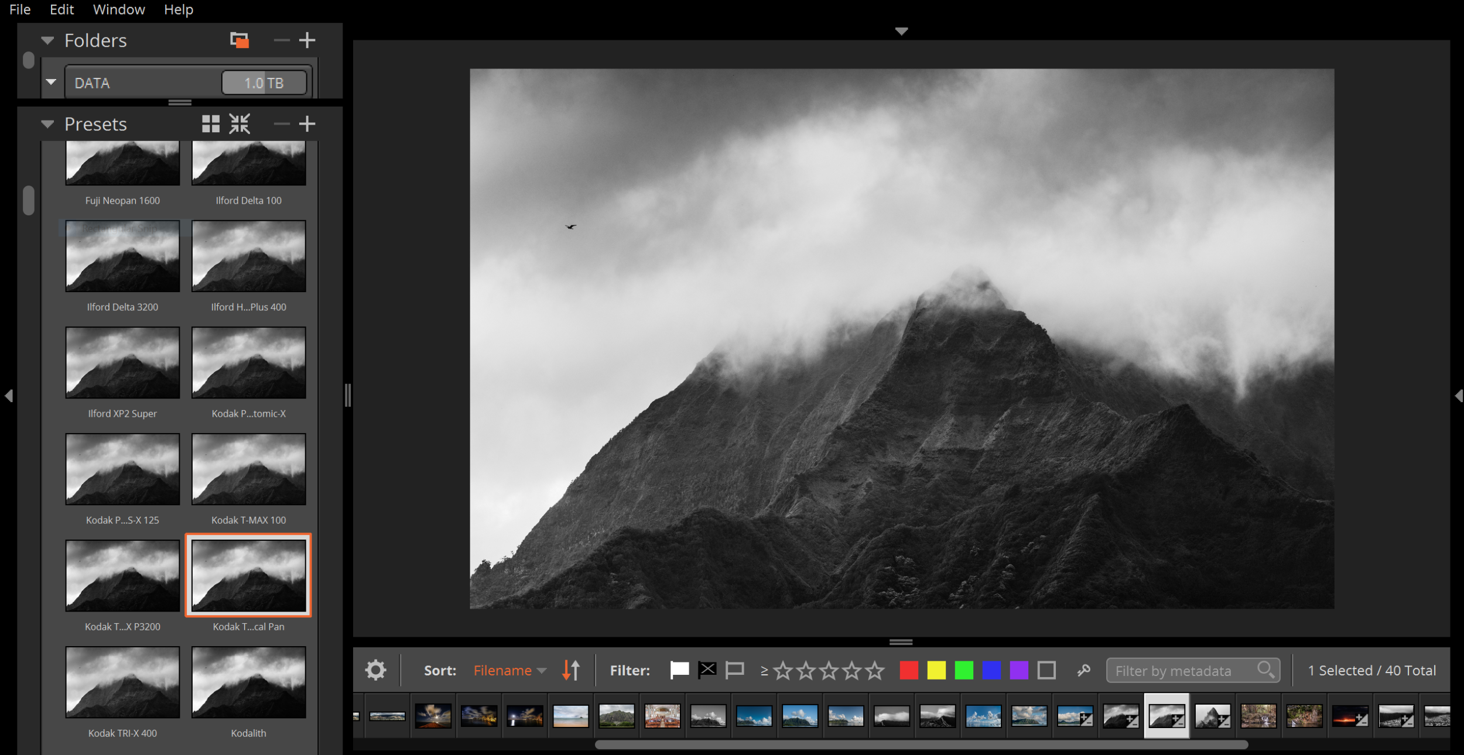Click the plus icon in Folders header
The image size is (1464, 755).
(x=307, y=40)
